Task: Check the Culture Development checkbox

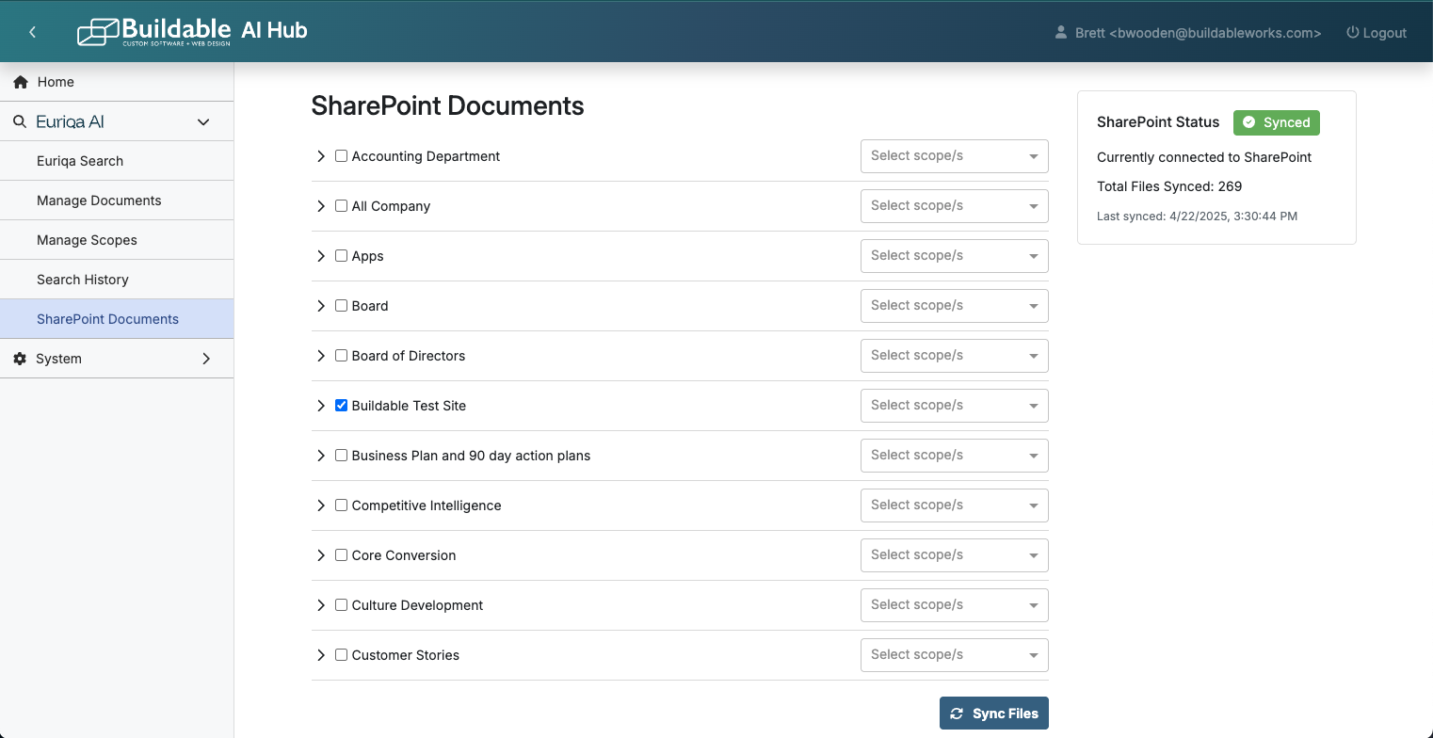Action: pos(342,605)
